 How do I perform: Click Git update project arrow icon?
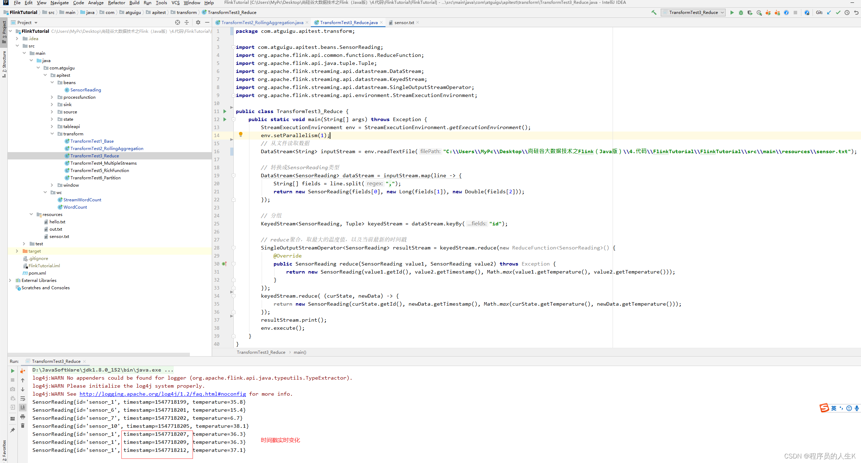pos(829,13)
